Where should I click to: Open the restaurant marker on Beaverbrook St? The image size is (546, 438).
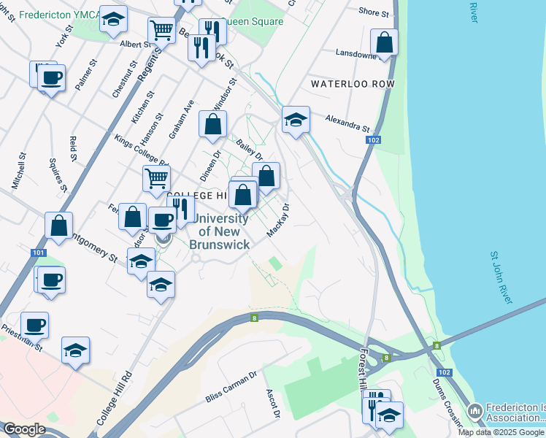[x=201, y=49]
